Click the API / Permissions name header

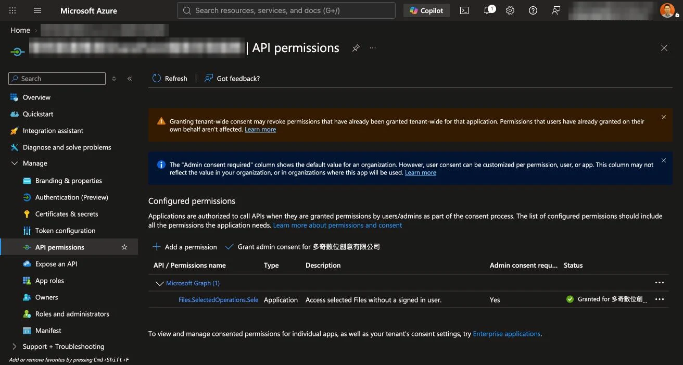[189, 265]
